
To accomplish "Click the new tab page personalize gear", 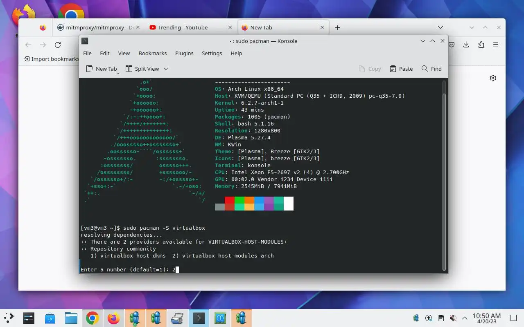I will coord(493,78).
